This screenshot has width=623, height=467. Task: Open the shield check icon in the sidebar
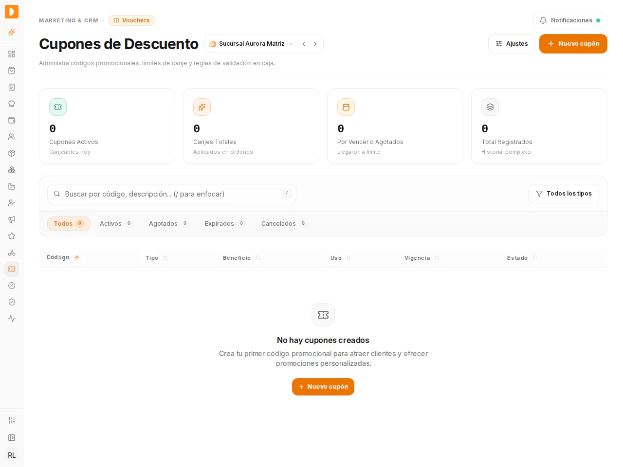pyautogui.click(x=12, y=302)
